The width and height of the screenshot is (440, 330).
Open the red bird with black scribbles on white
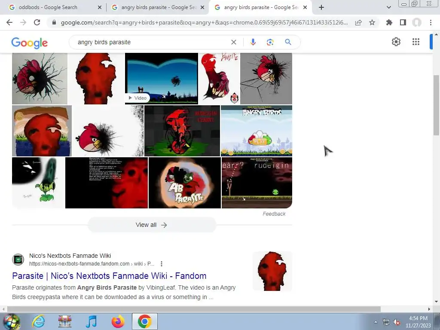pos(108,131)
